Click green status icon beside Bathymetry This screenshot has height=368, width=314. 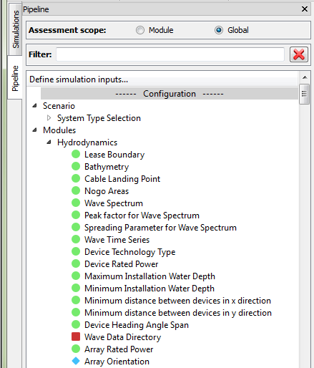pos(76,166)
